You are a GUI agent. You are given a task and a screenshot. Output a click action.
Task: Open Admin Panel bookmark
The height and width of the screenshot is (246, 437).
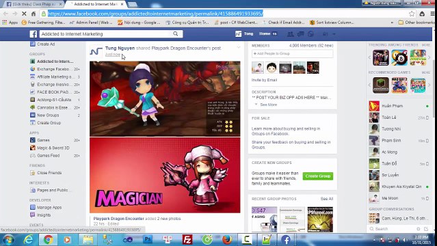[91, 23]
